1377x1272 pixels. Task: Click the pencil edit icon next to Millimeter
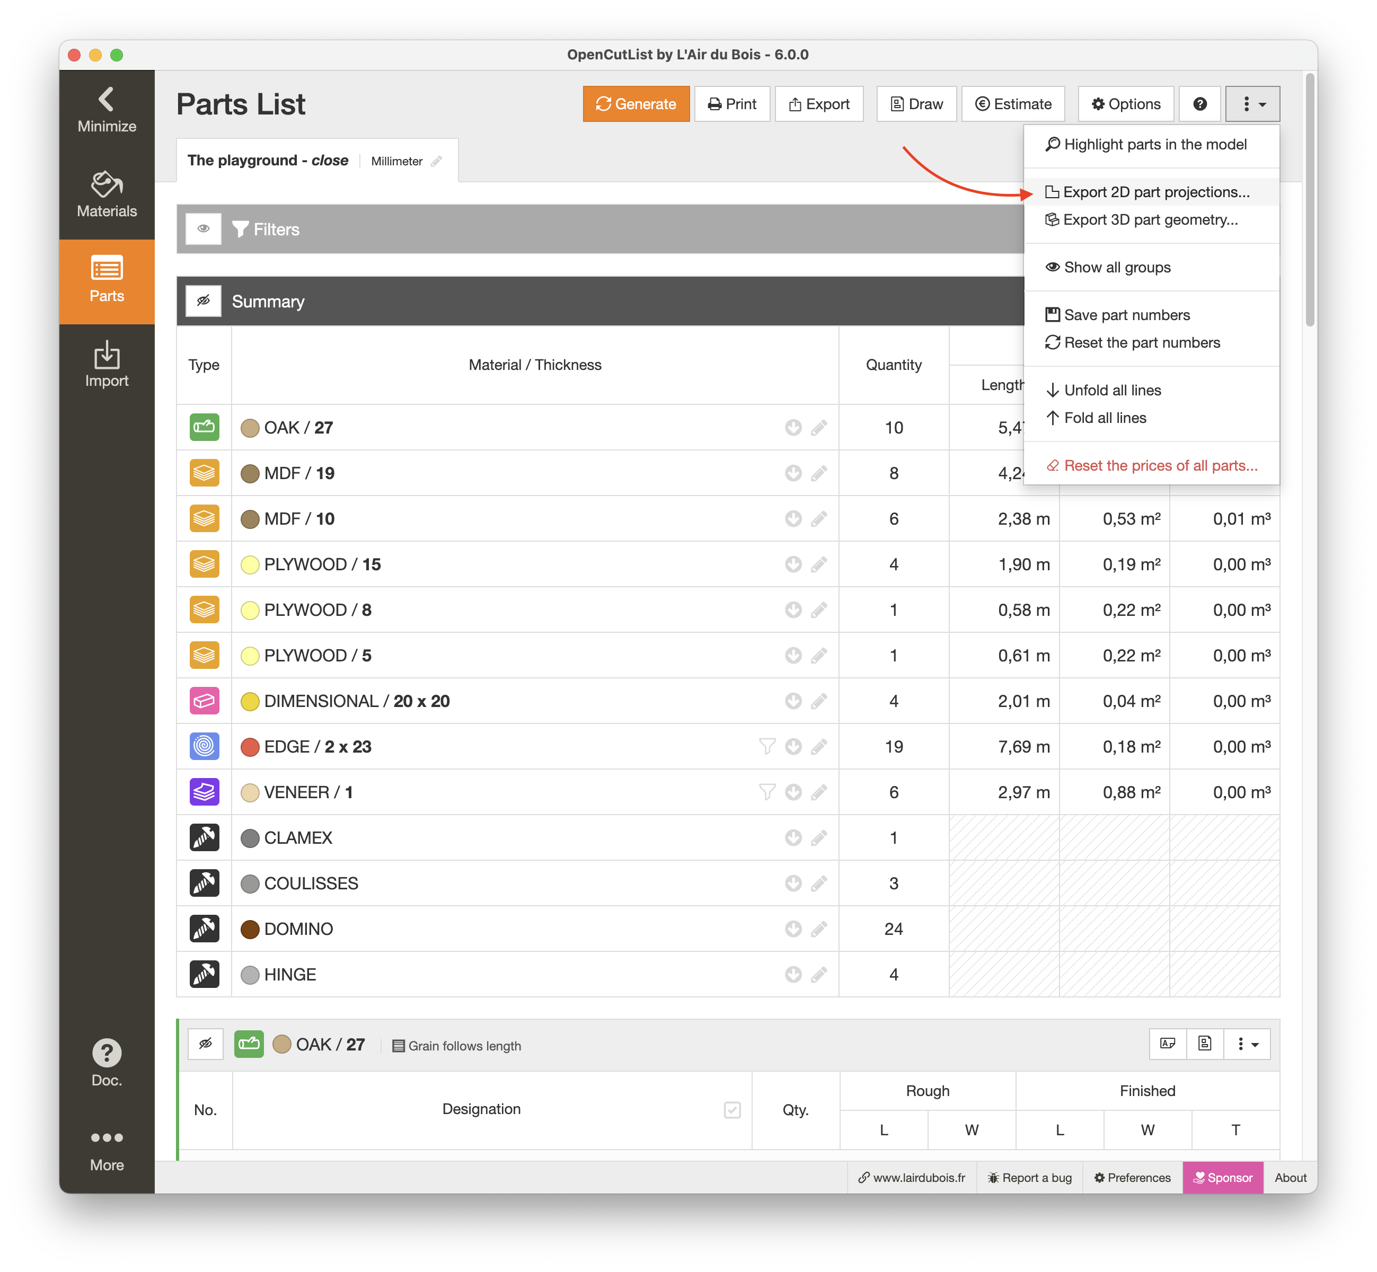pos(436,161)
